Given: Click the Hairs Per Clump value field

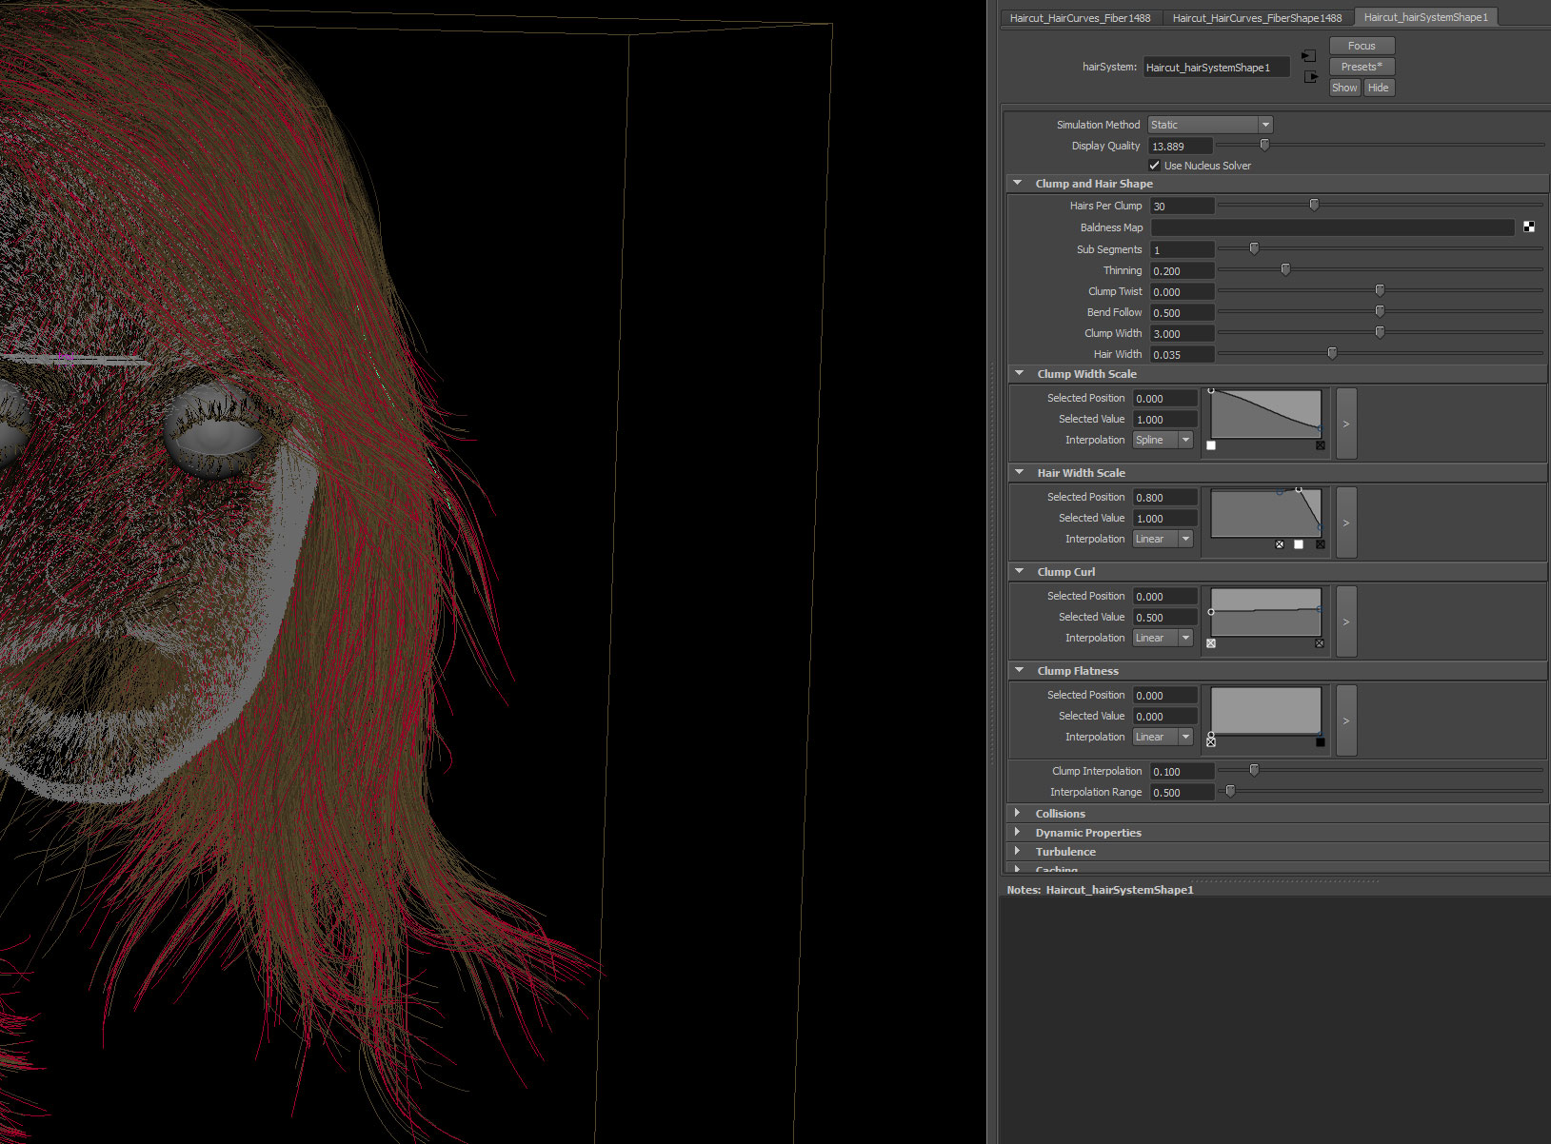Looking at the screenshot, I should (x=1182, y=206).
